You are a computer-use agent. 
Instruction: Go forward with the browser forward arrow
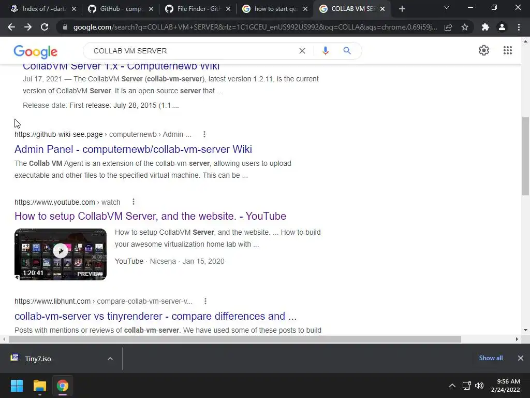click(x=28, y=27)
